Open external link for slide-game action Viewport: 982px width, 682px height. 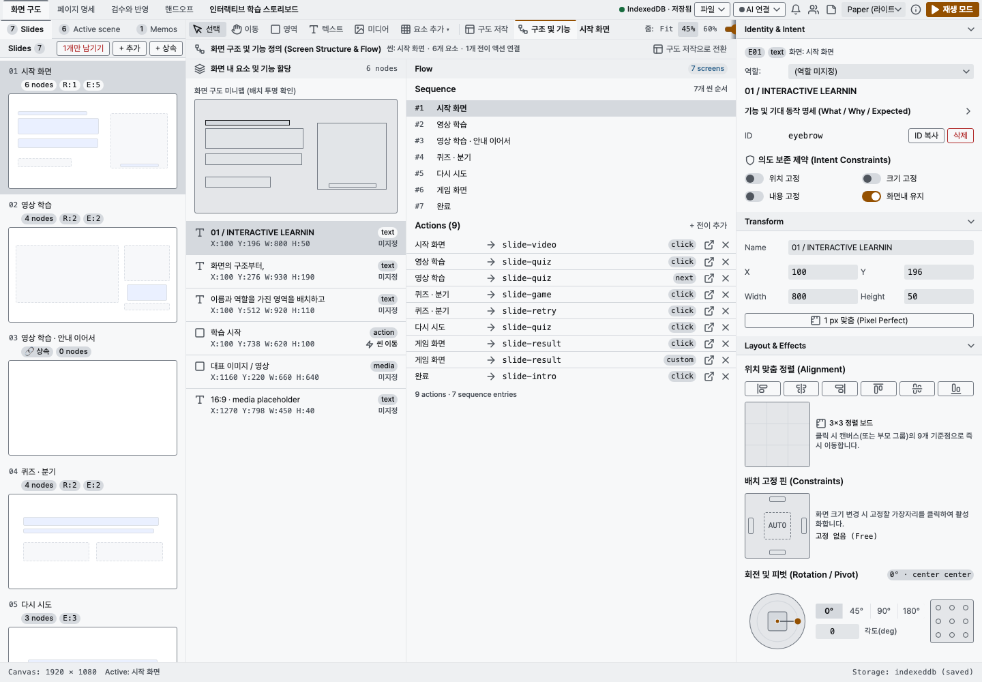coord(709,295)
